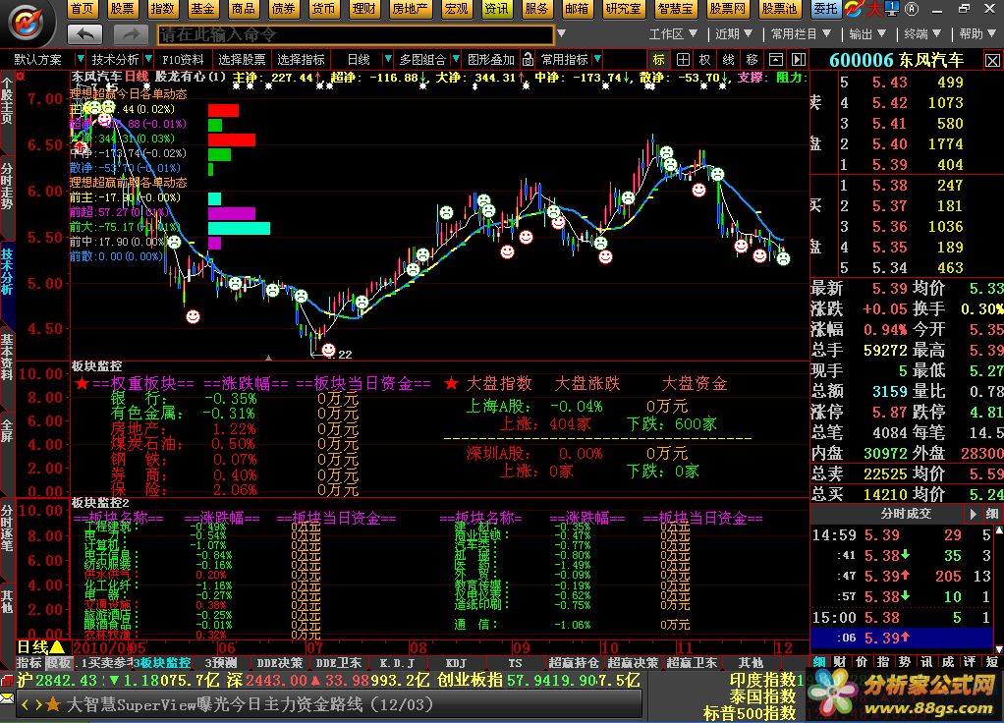Open the 分时走势 left sidebar tab
The height and width of the screenshot is (723, 1004).
[x=7, y=186]
